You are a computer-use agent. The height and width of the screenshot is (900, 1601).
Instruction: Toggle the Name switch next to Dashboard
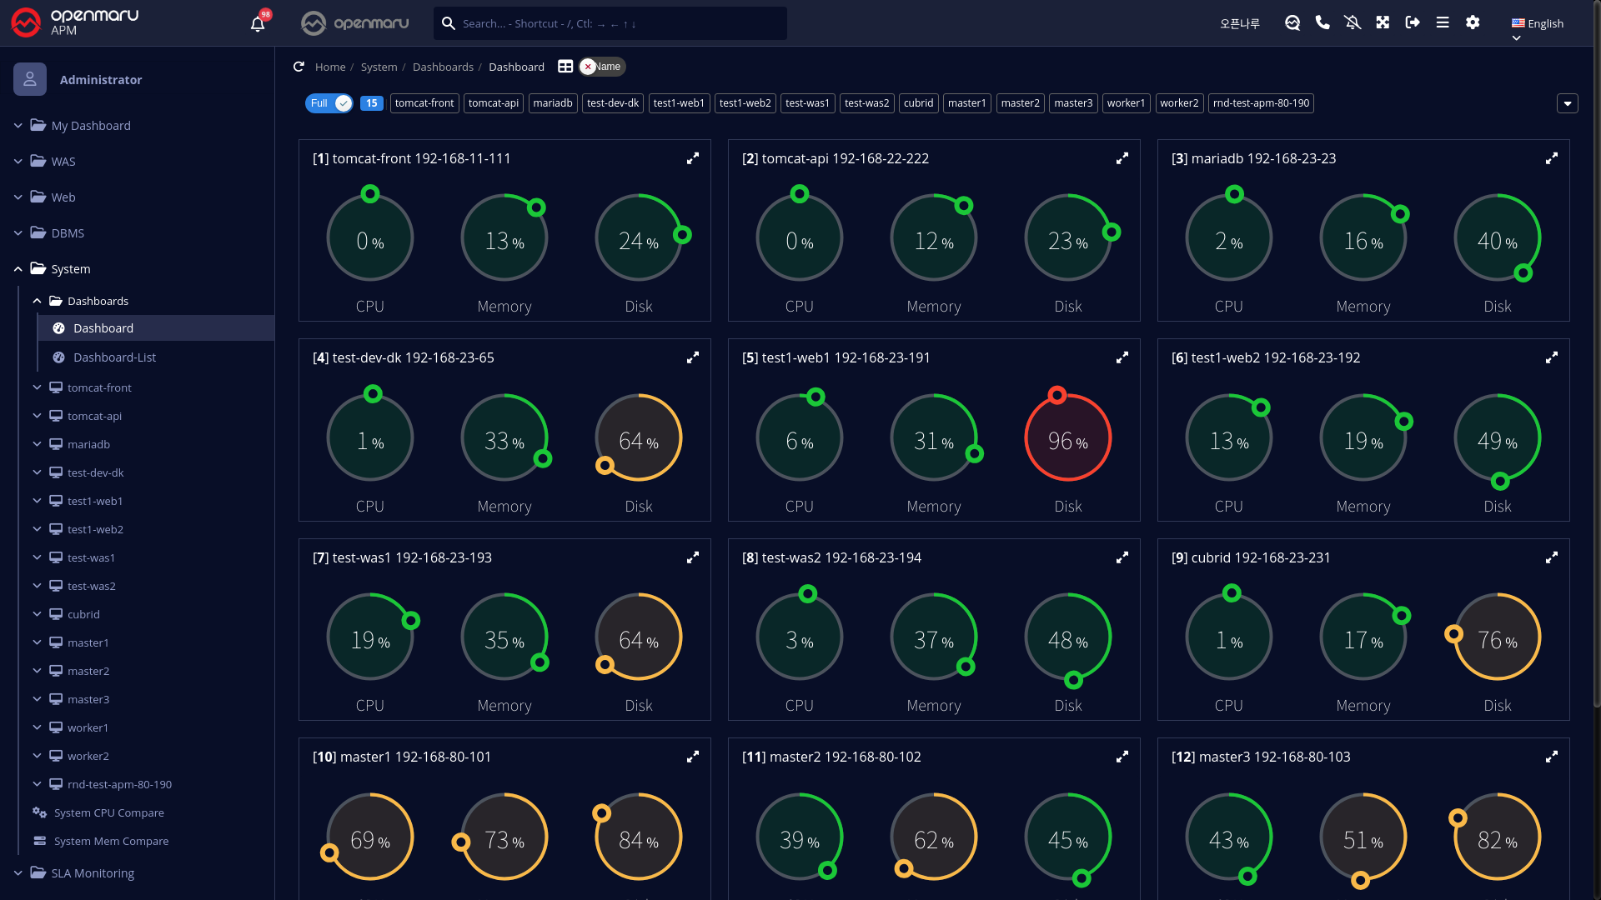point(602,67)
